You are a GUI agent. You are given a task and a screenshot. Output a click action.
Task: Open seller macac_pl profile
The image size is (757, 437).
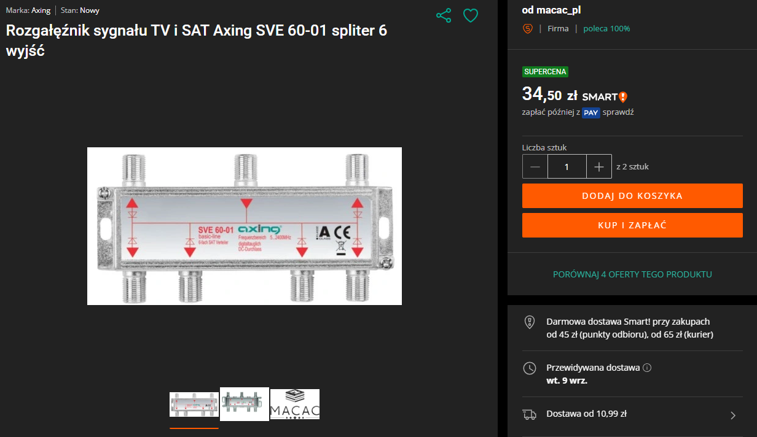coord(551,9)
